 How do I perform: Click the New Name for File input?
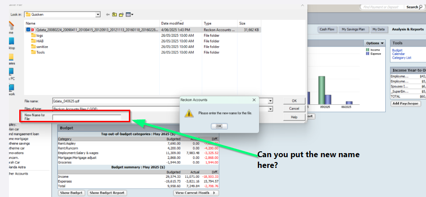click(87, 117)
